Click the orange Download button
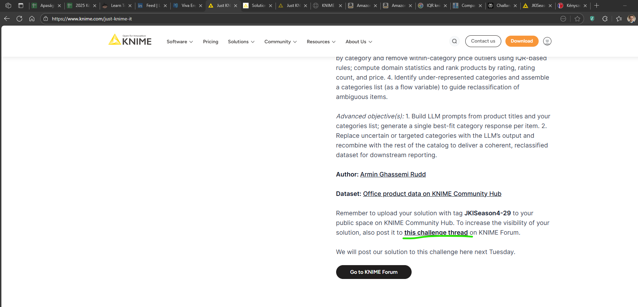638x307 pixels. [521, 41]
